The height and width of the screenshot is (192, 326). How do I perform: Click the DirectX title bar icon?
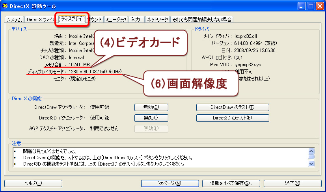click(x=5, y=6)
